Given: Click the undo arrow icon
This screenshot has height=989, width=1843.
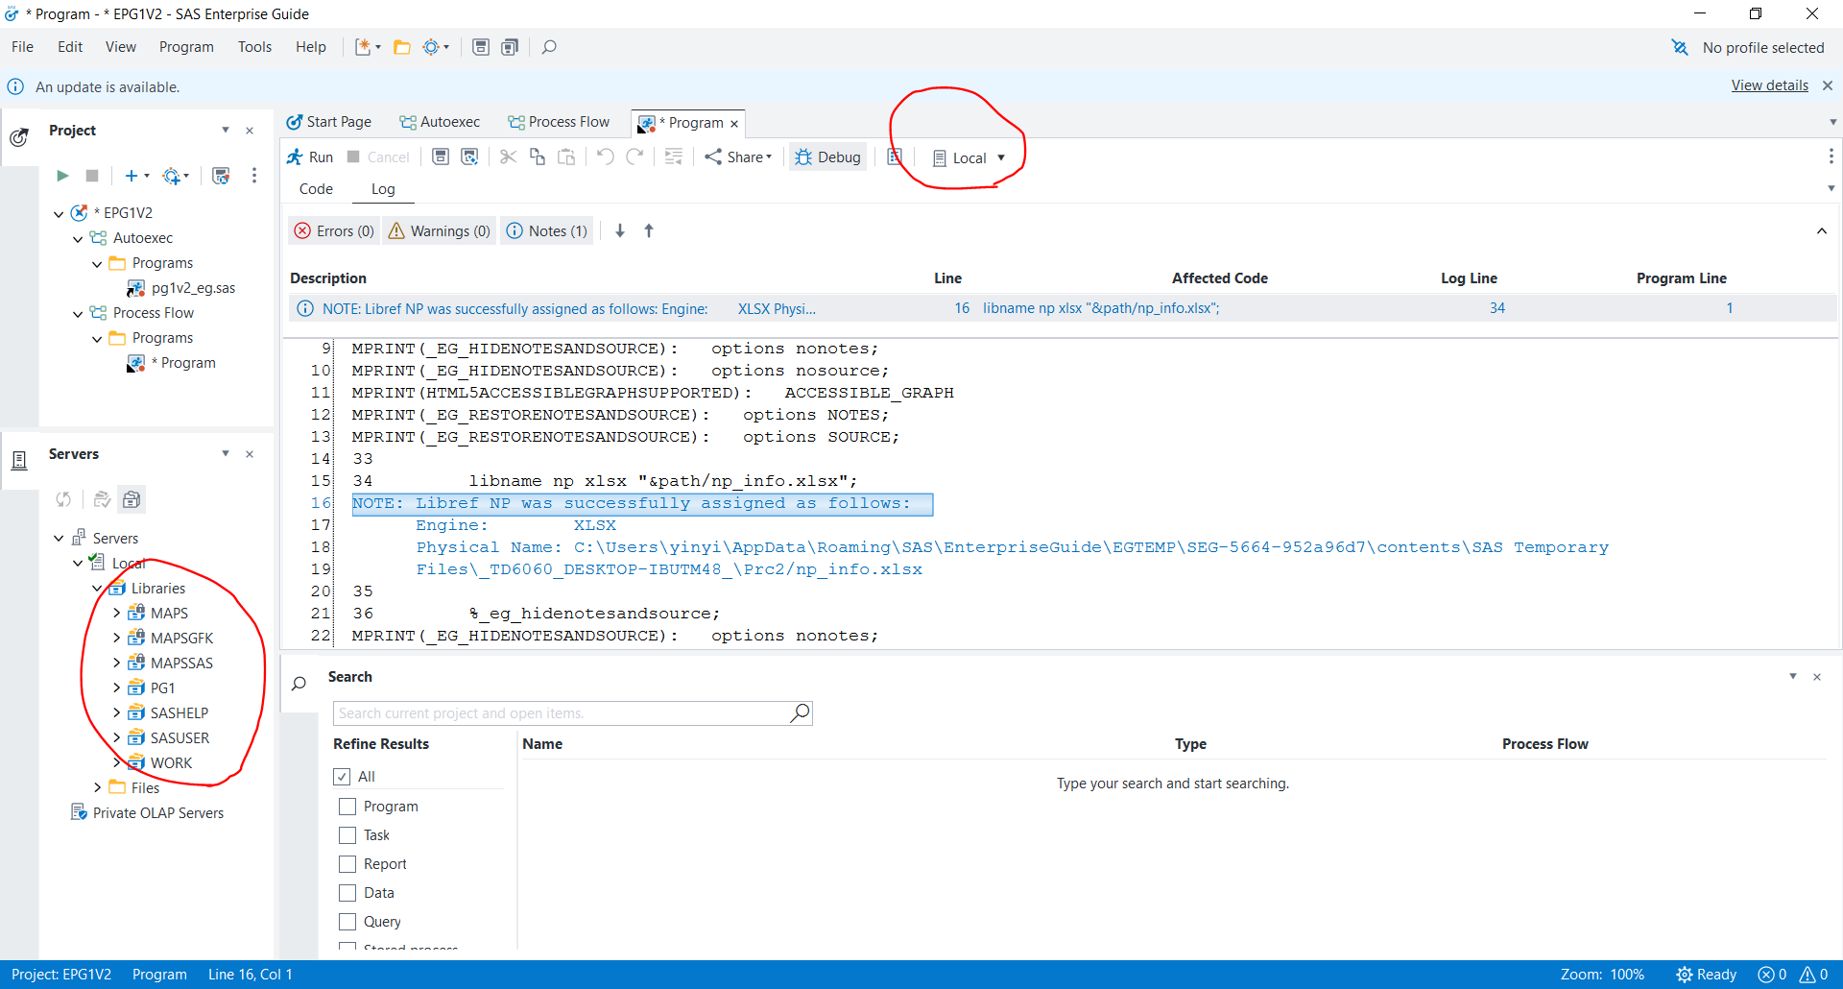Looking at the screenshot, I should pos(605,157).
